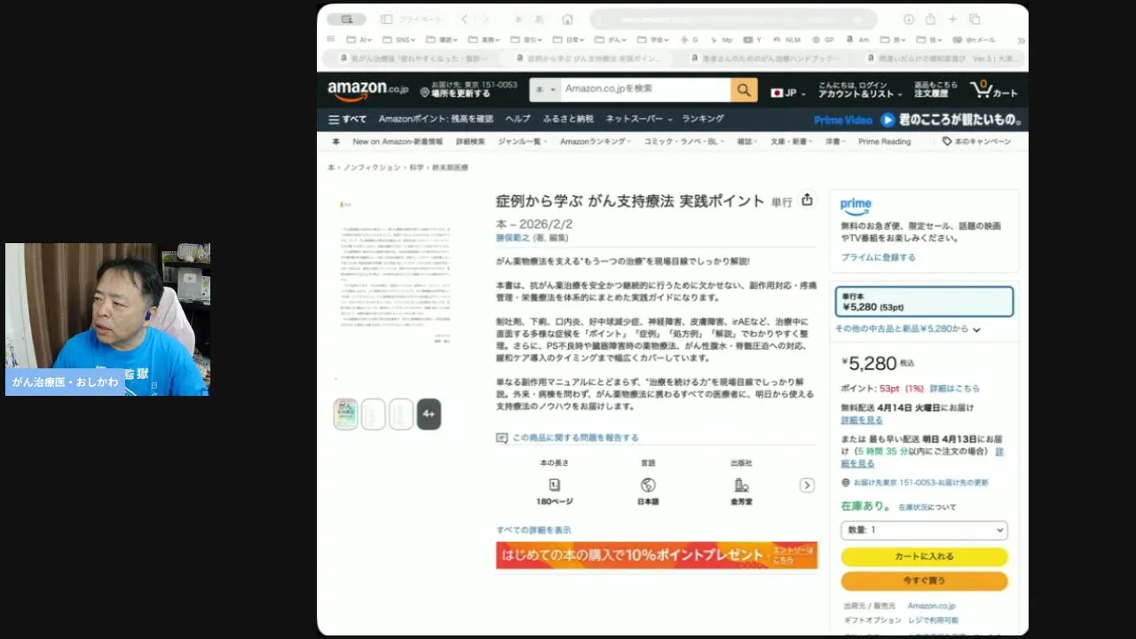This screenshot has height=639, width=1136.
Task: Click この商品に関する問題を報告する link
Action: click(575, 438)
